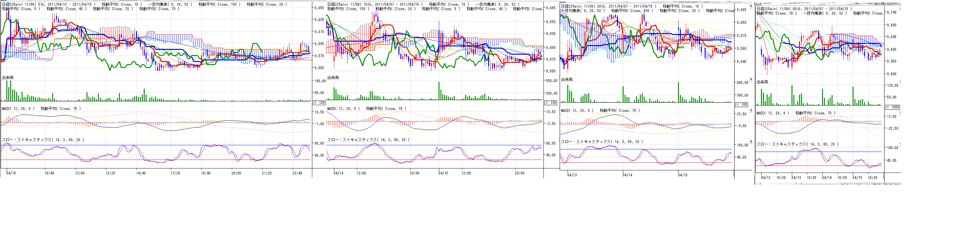This screenshot has height=239, width=954.
Task: Click the ×100 scale box on 30分 chart
Action: (x=742, y=104)
